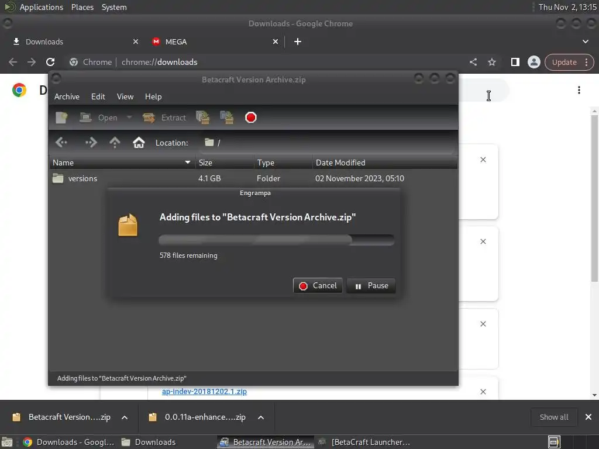The width and height of the screenshot is (599, 449).
Task: Close the Downloads Chrome tab
Action: 136,42
